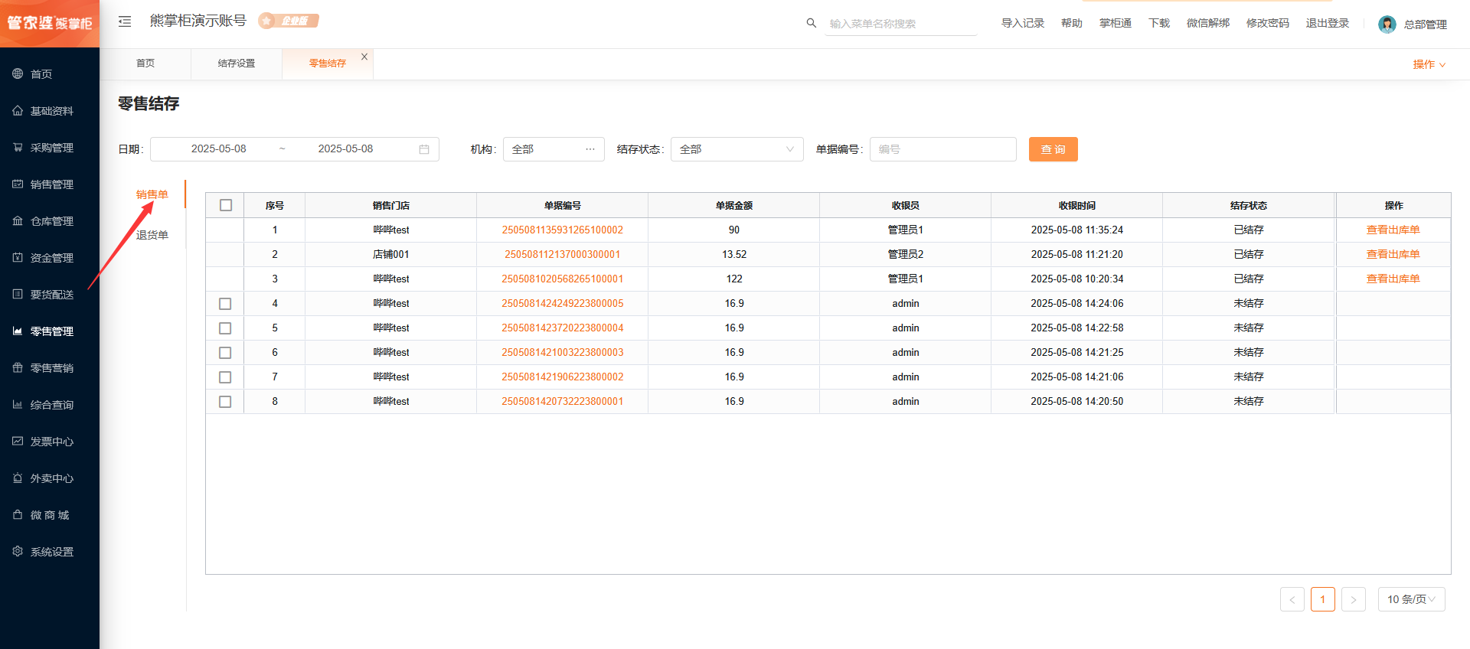Click the 发票中心 sidebar icon

(18, 441)
